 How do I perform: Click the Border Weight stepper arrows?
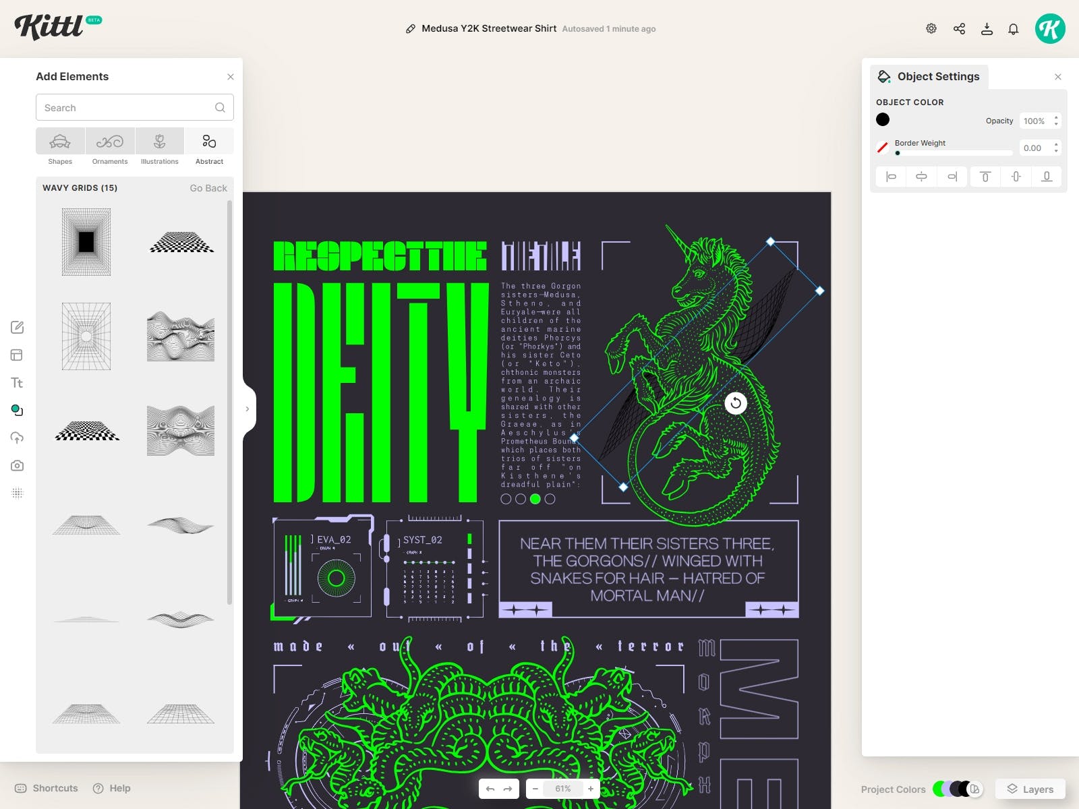tap(1056, 148)
